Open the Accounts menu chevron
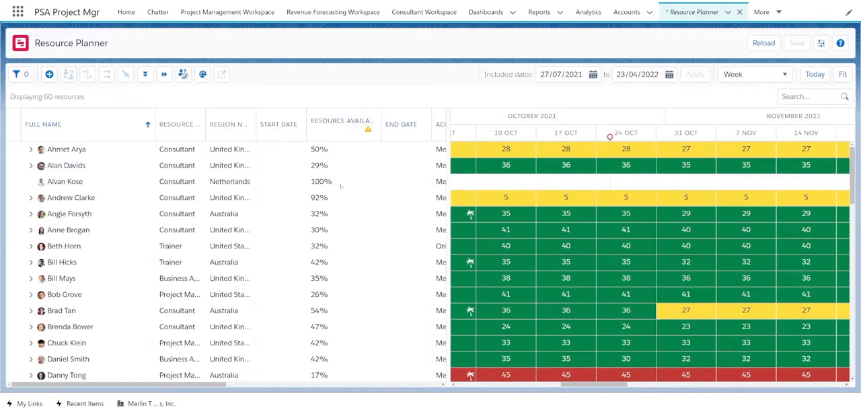The height and width of the screenshot is (408, 861). click(x=649, y=12)
